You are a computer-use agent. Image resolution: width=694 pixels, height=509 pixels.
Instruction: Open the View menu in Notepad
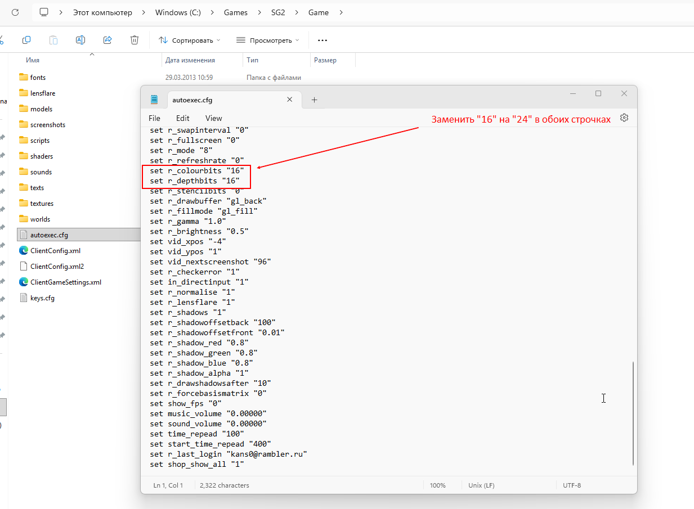click(213, 118)
